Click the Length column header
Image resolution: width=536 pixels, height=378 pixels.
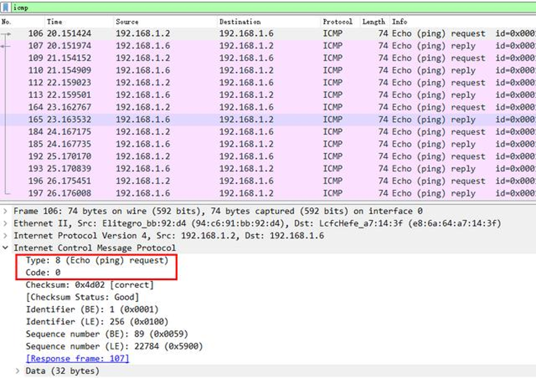(374, 22)
